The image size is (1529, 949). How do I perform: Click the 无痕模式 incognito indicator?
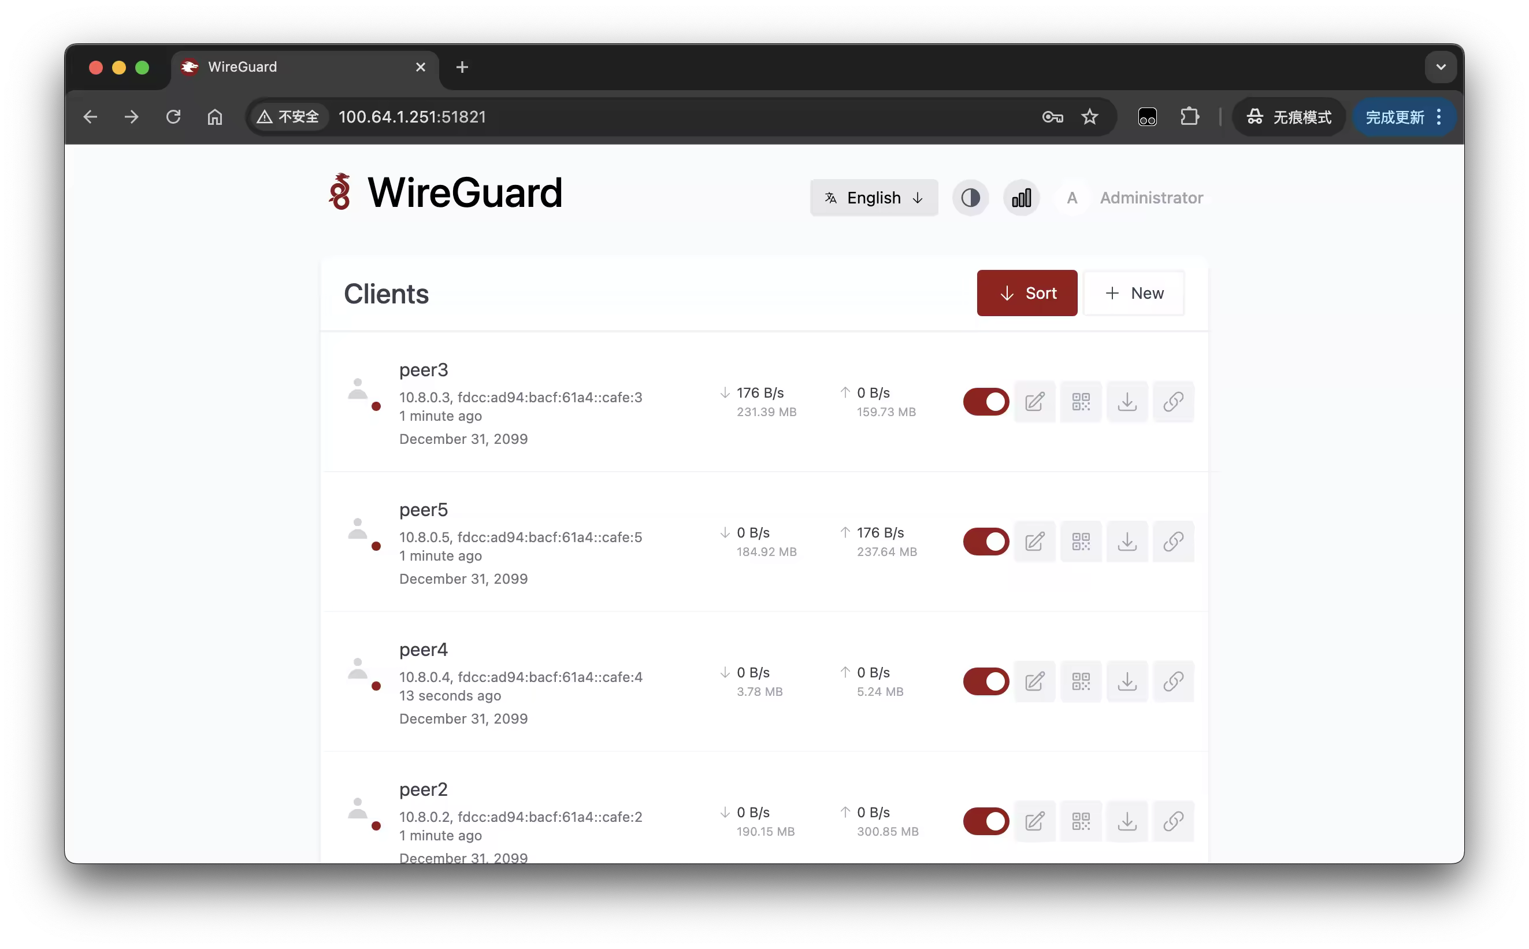[1289, 117]
